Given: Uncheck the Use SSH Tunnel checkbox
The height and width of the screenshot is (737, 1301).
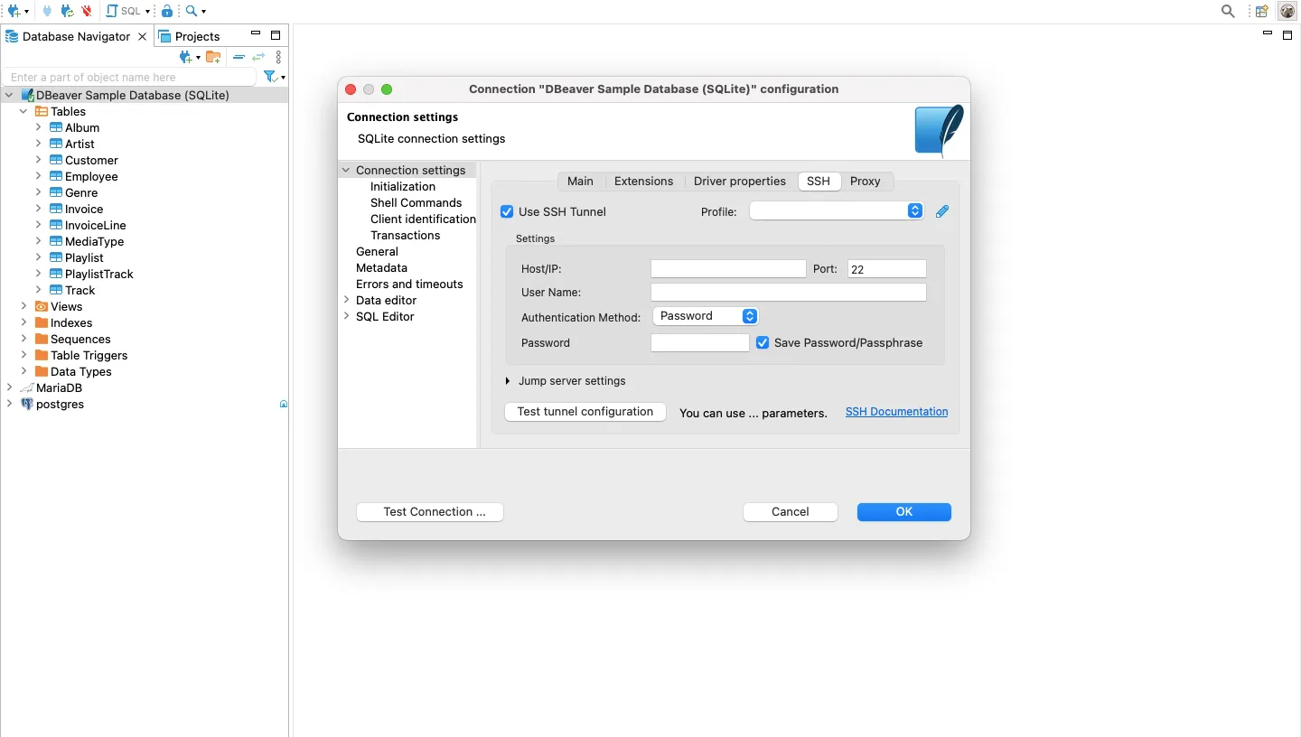Looking at the screenshot, I should pyautogui.click(x=507, y=212).
